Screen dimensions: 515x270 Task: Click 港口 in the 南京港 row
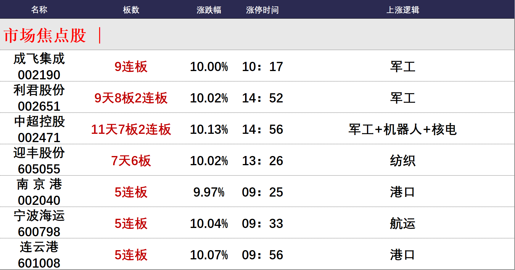pos(403,192)
